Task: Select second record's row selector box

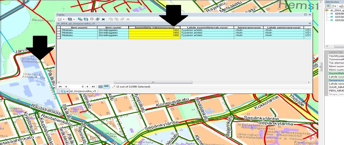Action: click(59, 33)
